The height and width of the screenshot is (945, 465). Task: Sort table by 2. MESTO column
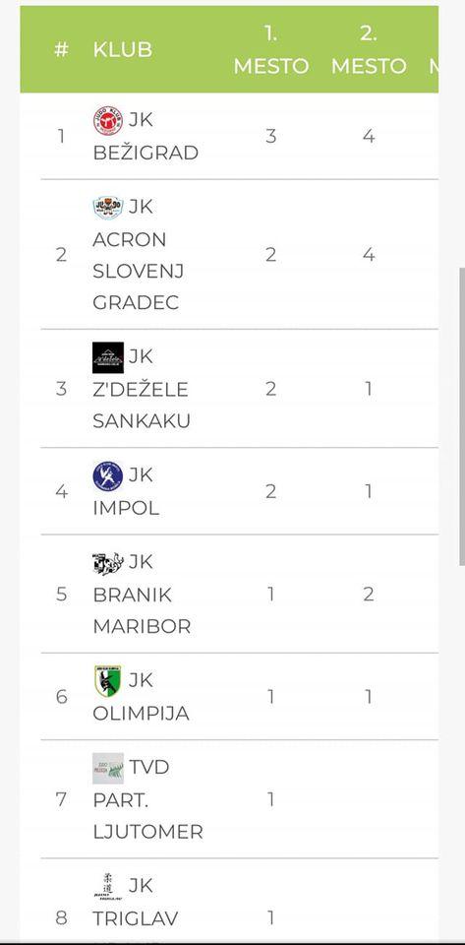click(369, 50)
